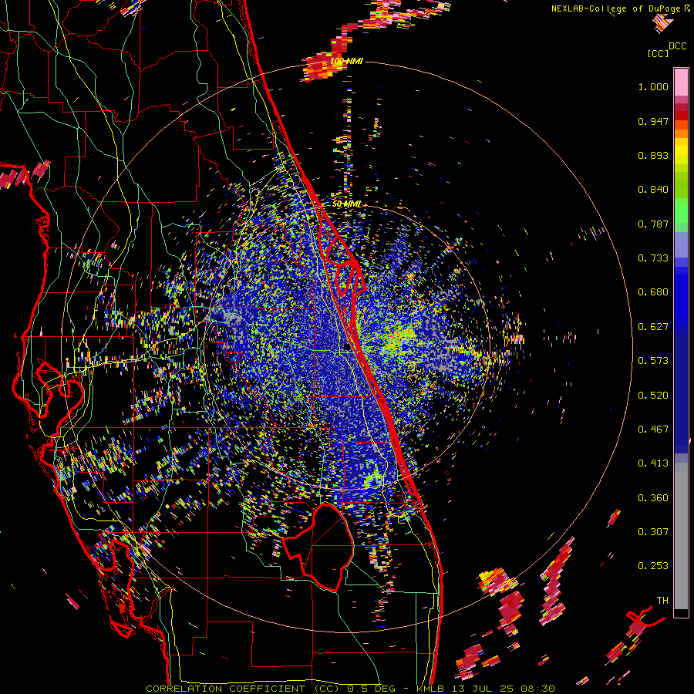
Task: Select the 0.253 legend value
Action: [653, 566]
